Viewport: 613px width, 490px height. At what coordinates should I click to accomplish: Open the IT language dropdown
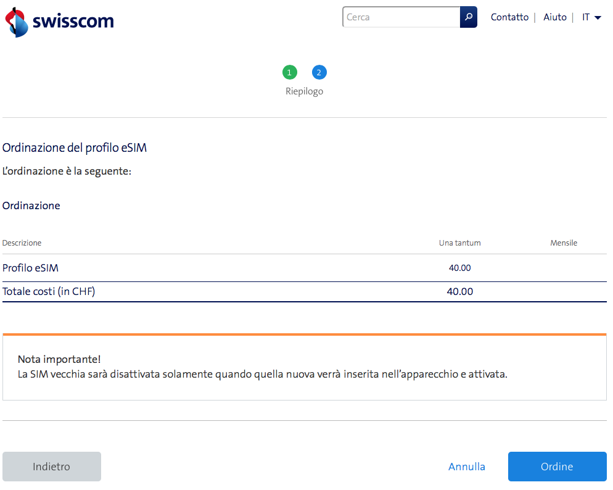tap(591, 17)
